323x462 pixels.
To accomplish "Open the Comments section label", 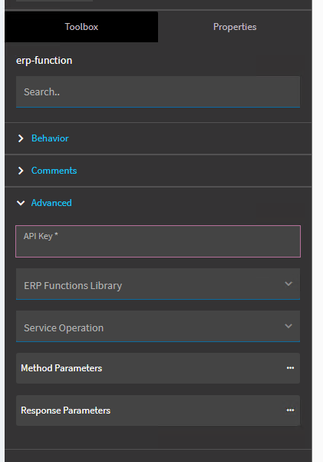I will 54,171.
